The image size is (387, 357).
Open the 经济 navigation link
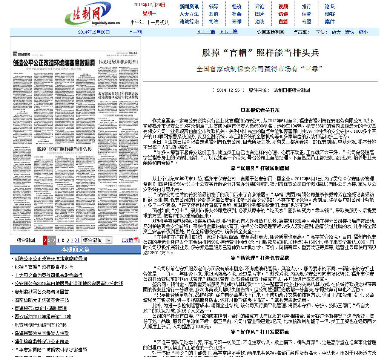(237, 7)
